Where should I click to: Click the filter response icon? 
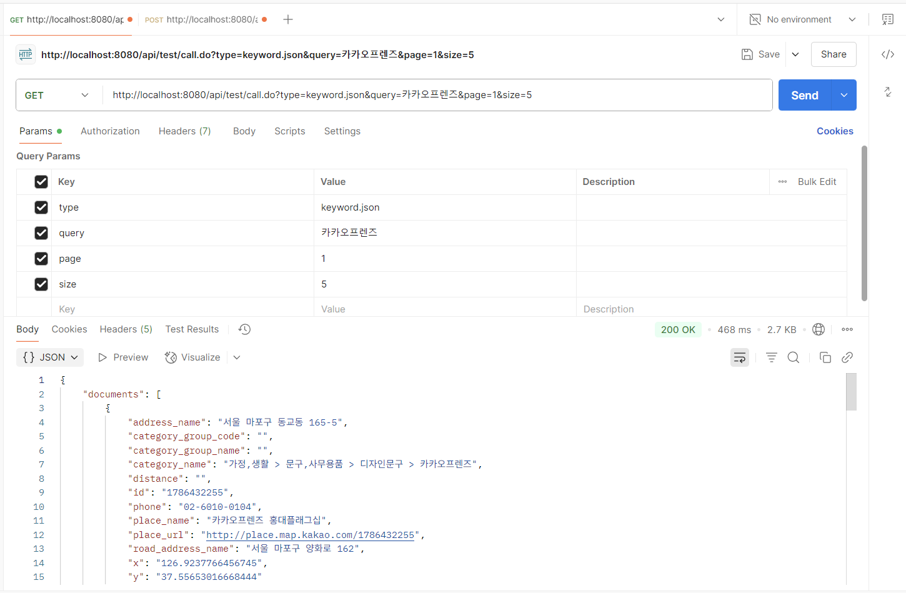pos(772,357)
